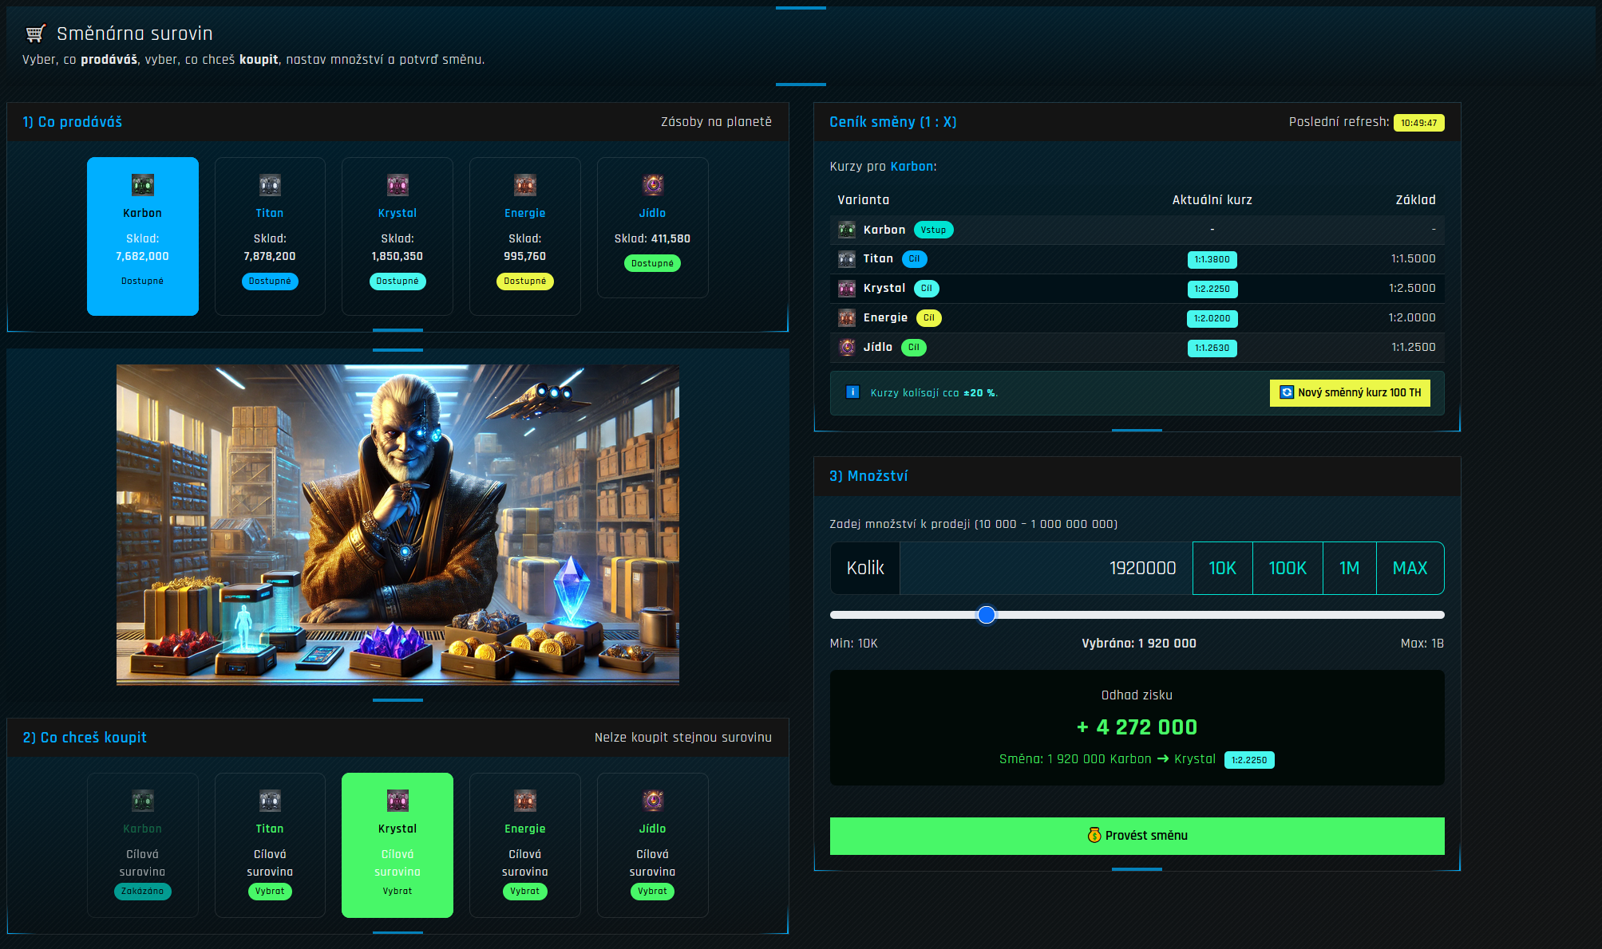Click Nový směnný kurz 100 TH button
Viewport: 1602px width, 949px height.
(1350, 392)
